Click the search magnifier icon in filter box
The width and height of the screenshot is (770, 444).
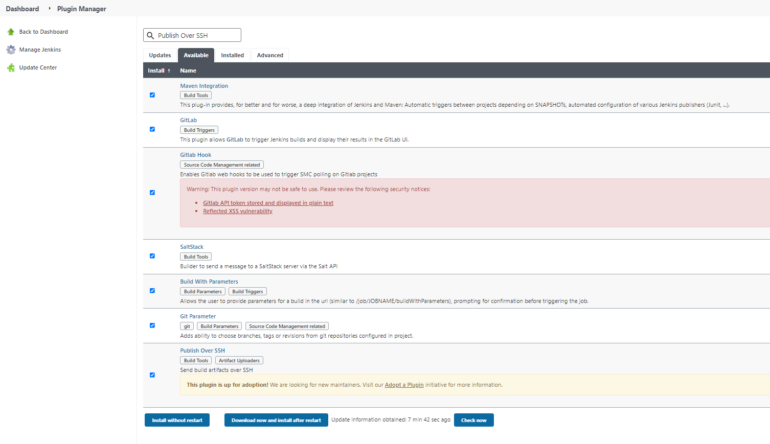(150, 35)
